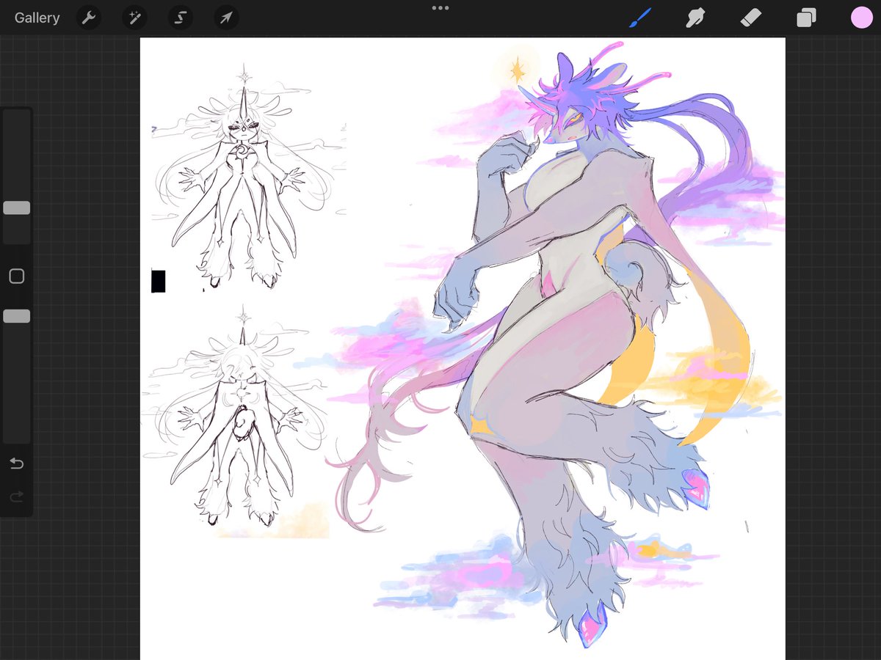Open the Actions wrench menu

[x=88, y=17]
